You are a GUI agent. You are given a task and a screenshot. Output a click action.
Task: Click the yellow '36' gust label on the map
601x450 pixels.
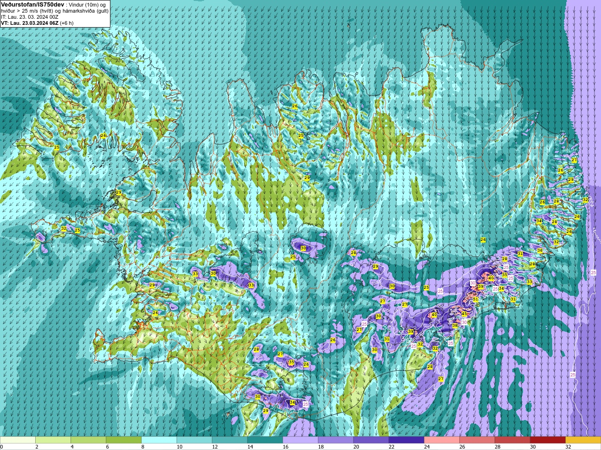pyautogui.click(x=539, y=251)
